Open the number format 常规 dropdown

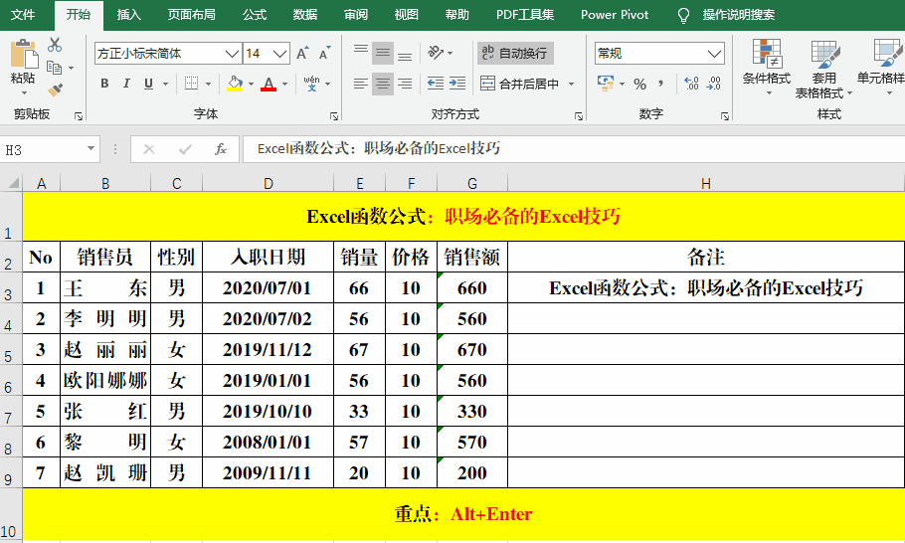click(714, 54)
